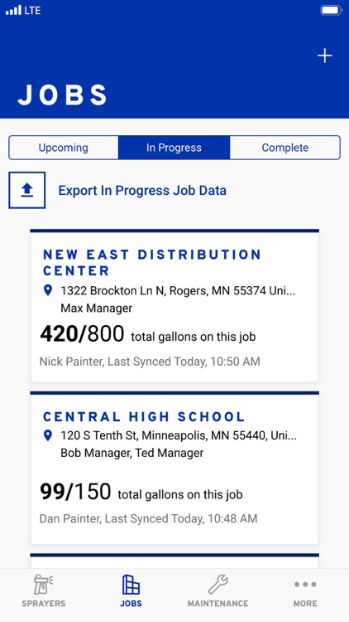This screenshot has width=349, height=622.
Task: Tap the plus icon to add job
Action: (324, 56)
